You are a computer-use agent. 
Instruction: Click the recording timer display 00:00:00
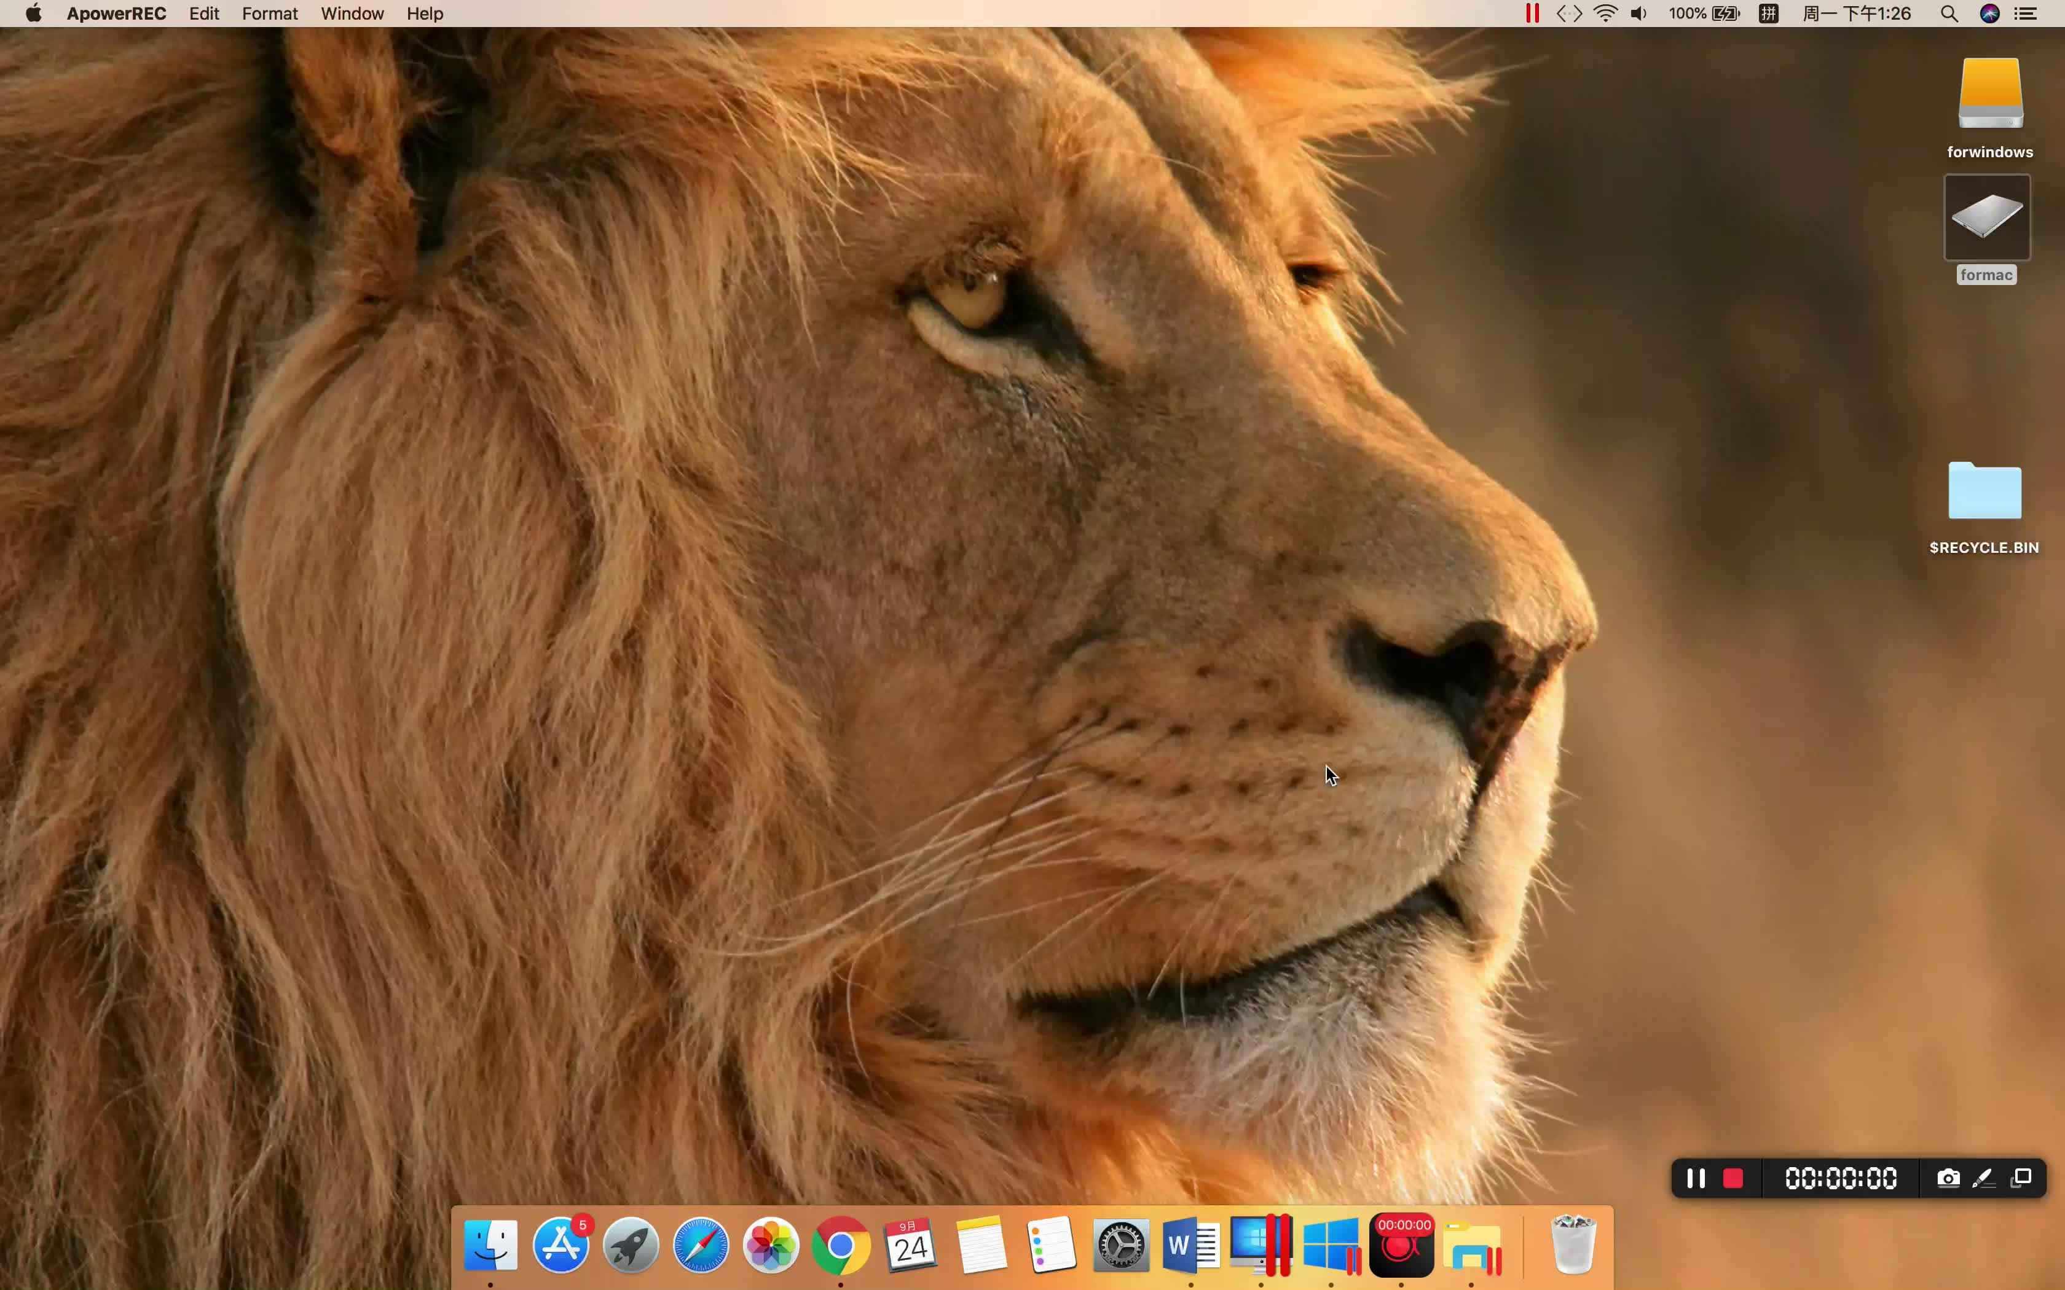click(1841, 1178)
